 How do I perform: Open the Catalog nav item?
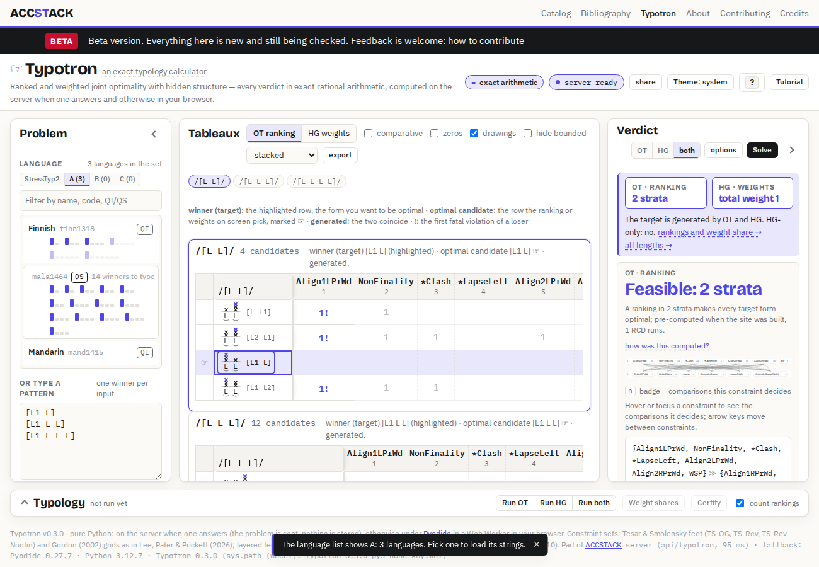[x=556, y=13]
